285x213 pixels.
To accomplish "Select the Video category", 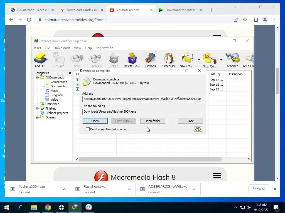I will [54, 100].
